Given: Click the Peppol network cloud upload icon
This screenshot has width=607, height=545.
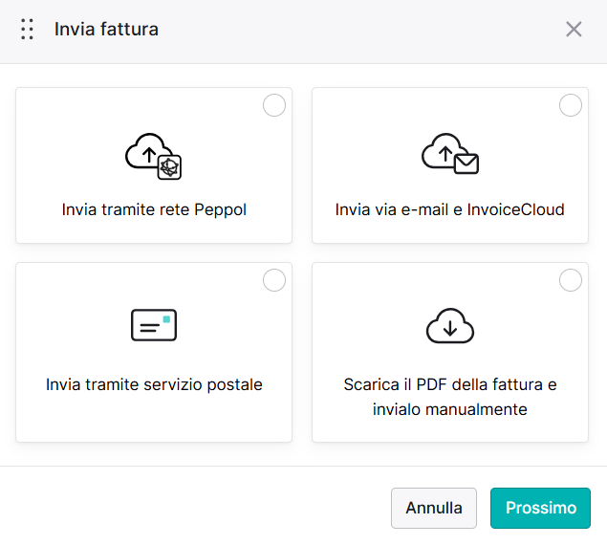Looking at the screenshot, I should [153, 157].
